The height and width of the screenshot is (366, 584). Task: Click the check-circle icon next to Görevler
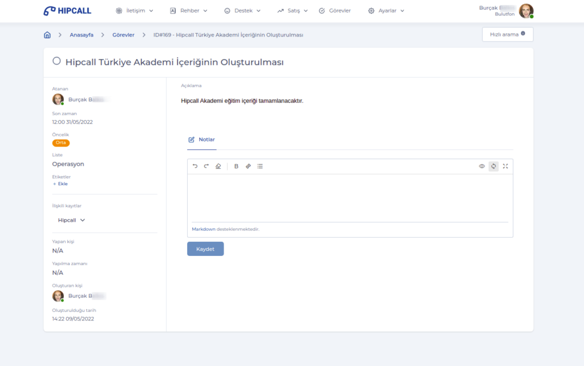tap(322, 11)
